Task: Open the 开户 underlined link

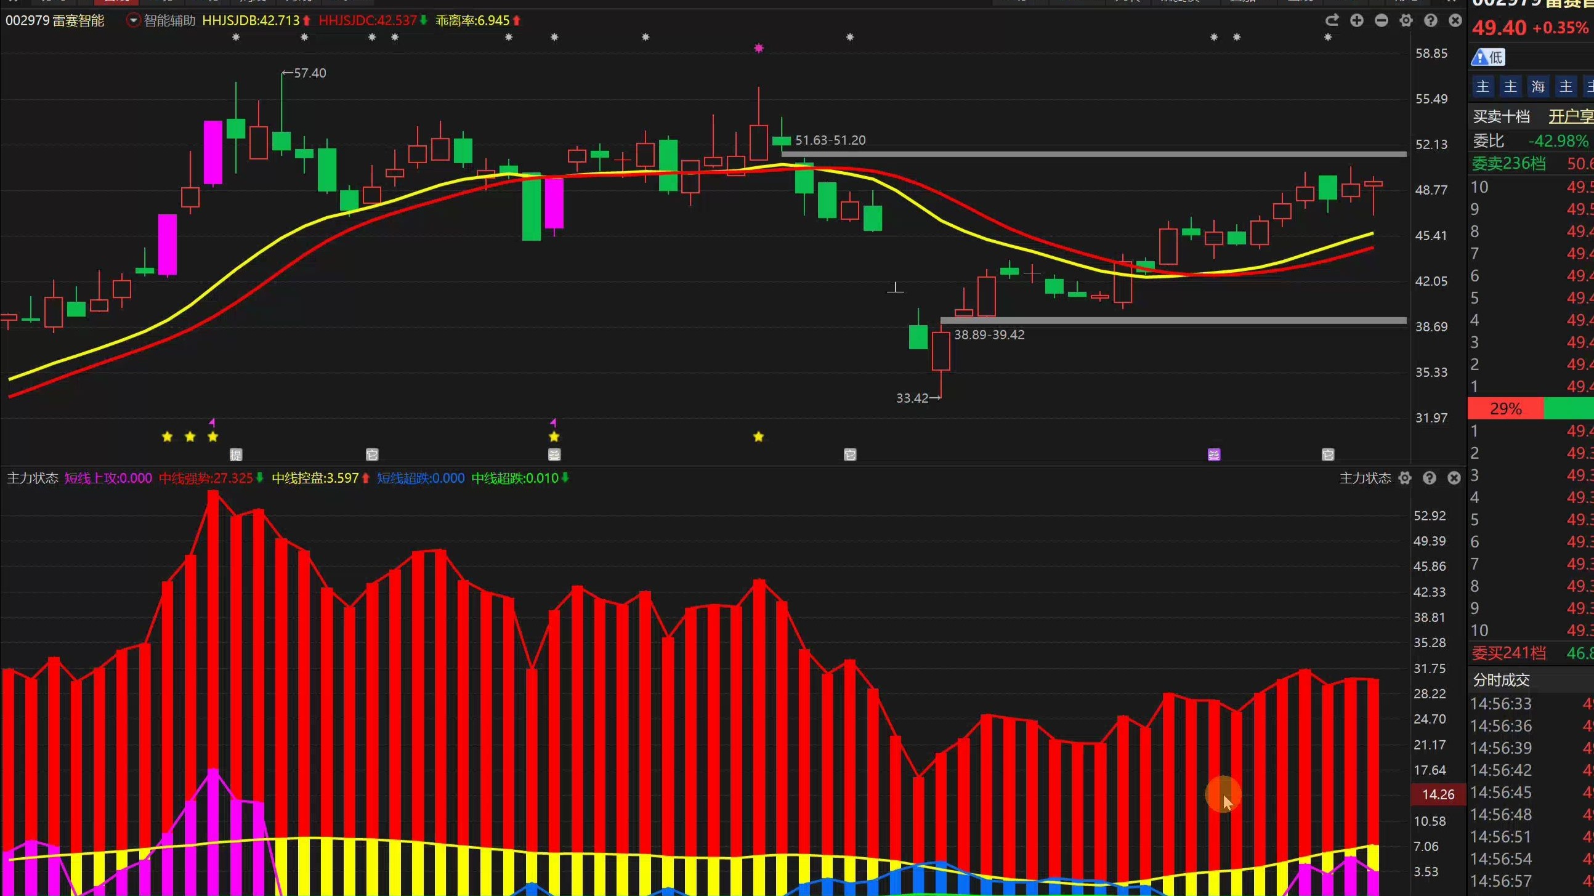Action: [1569, 116]
